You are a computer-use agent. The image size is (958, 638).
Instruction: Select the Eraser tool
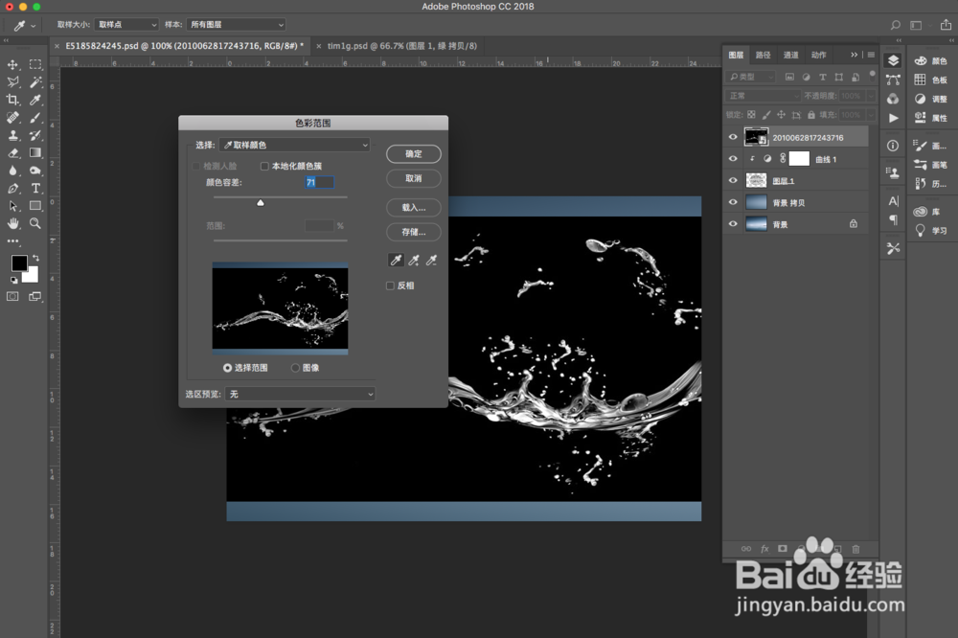(x=12, y=152)
